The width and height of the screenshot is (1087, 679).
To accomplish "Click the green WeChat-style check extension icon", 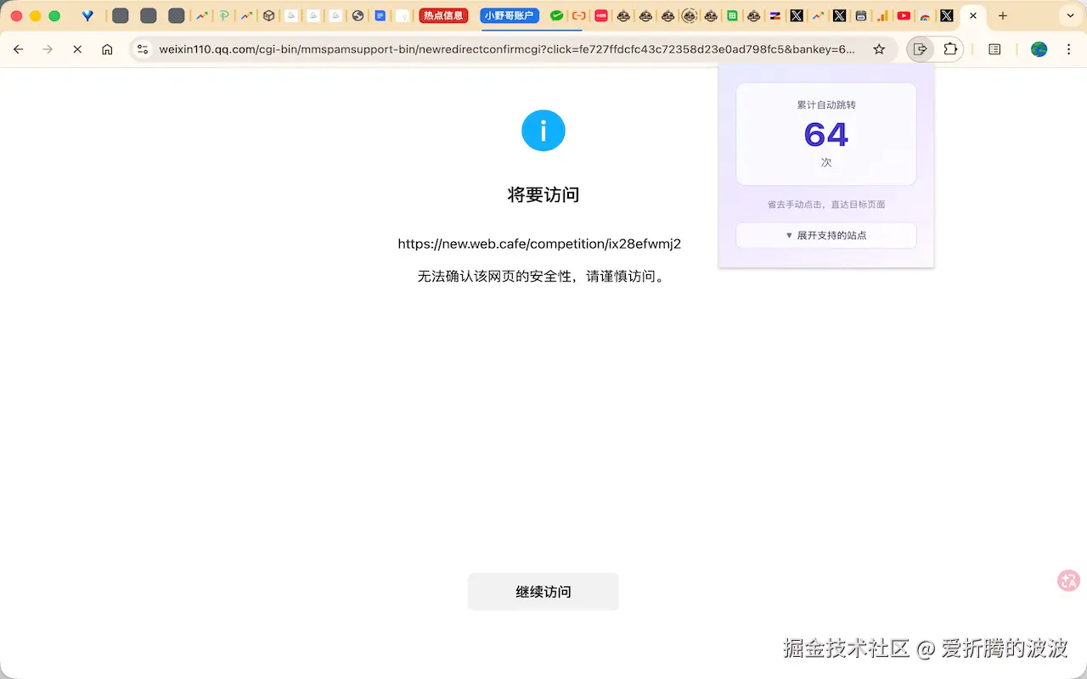I will [555, 15].
